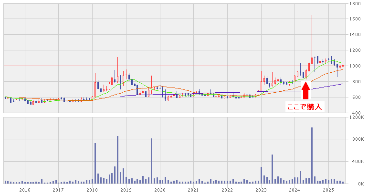Click the 1000 price axis label

[x=355, y=66]
